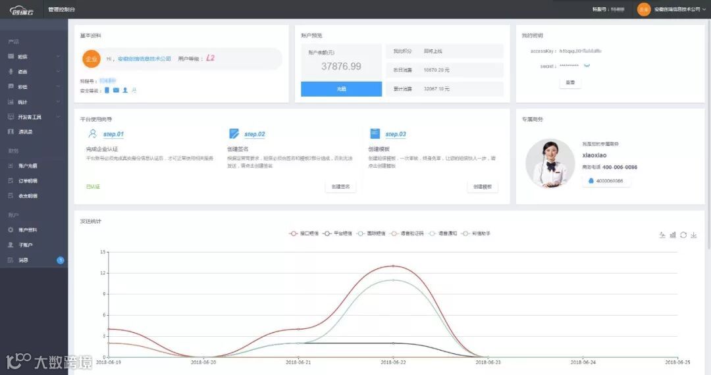Toggle the 平台短信 series in the legend
The height and width of the screenshot is (375, 711).
click(337, 234)
